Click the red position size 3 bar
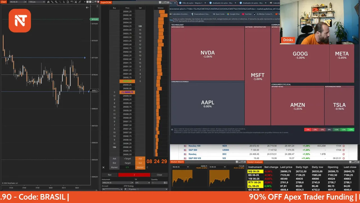 134,175
